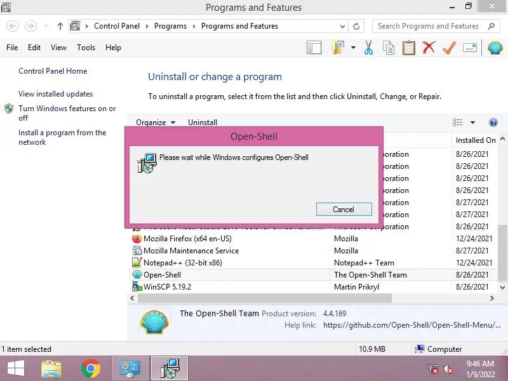This screenshot has height=381, width=508.
Task: Open the More view options arrow
Action: point(472,123)
